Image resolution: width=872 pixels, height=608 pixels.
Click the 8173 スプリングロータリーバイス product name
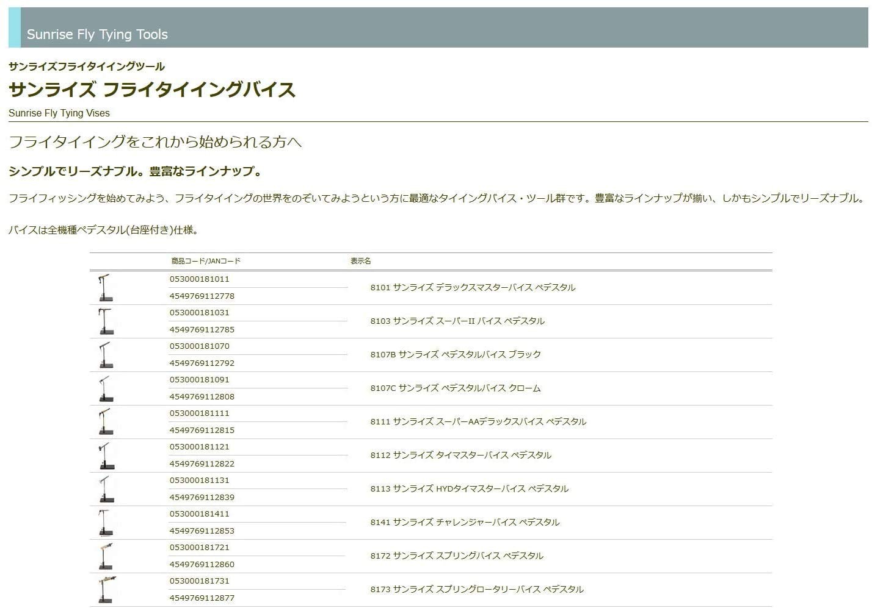[477, 589]
